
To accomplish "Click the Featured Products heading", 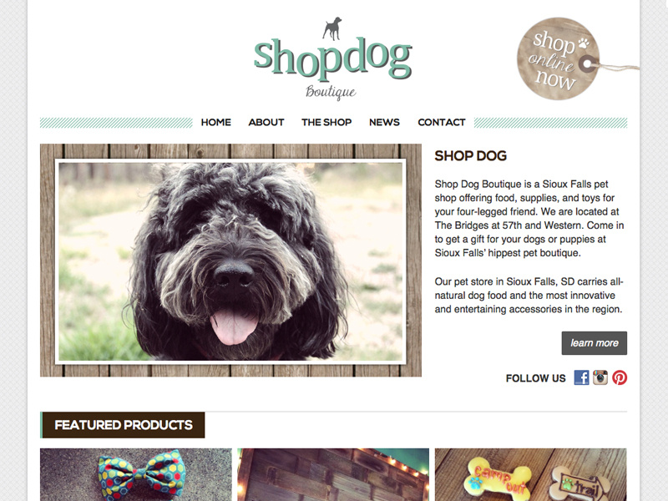I will [123, 425].
